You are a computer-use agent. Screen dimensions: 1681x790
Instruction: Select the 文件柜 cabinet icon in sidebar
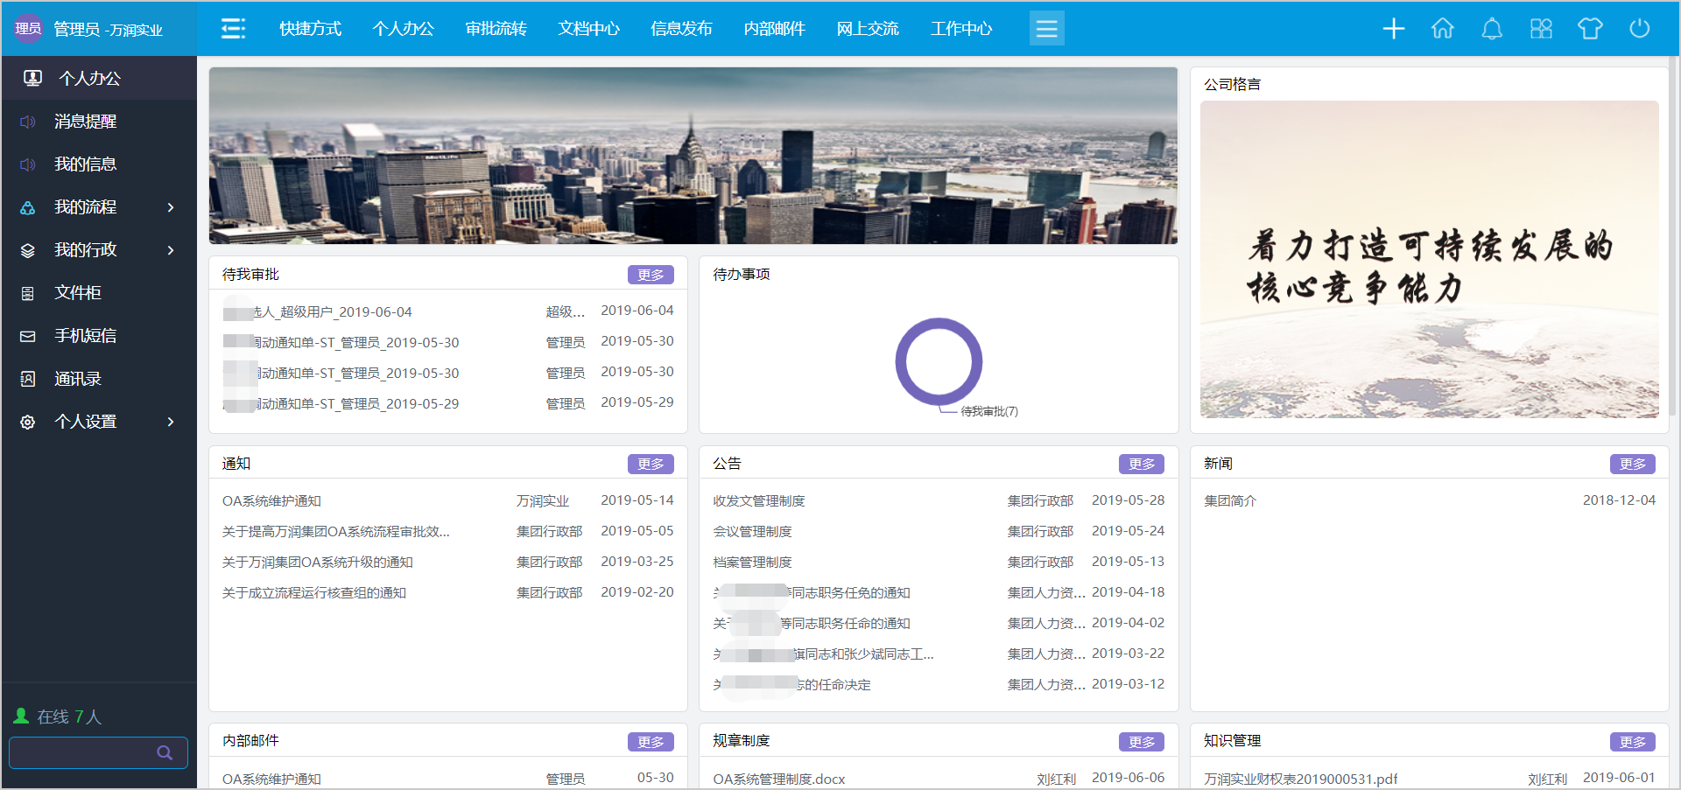click(x=27, y=292)
